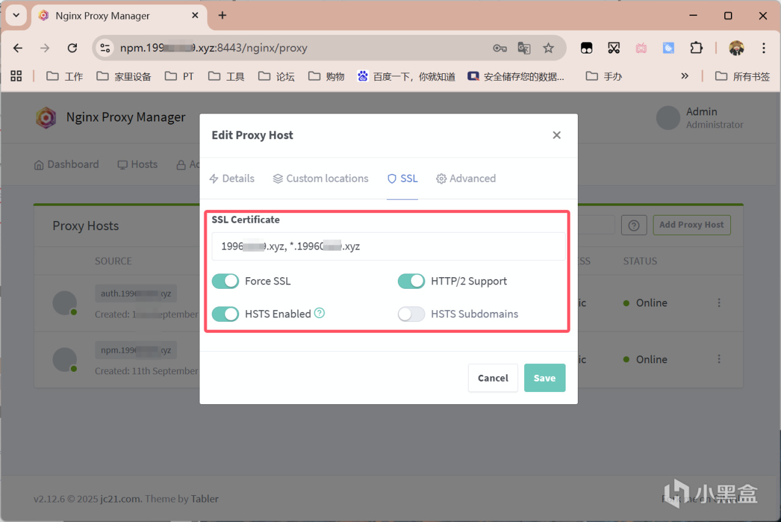Click the Nginx Proxy Manager logo
This screenshot has width=781, height=522.
46,117
